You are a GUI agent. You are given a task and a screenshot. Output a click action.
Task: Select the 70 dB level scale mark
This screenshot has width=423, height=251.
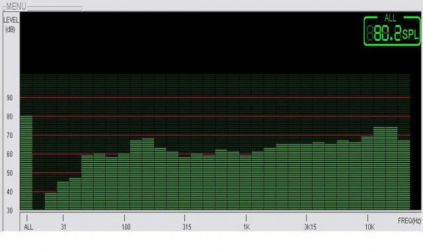(10, 135)
